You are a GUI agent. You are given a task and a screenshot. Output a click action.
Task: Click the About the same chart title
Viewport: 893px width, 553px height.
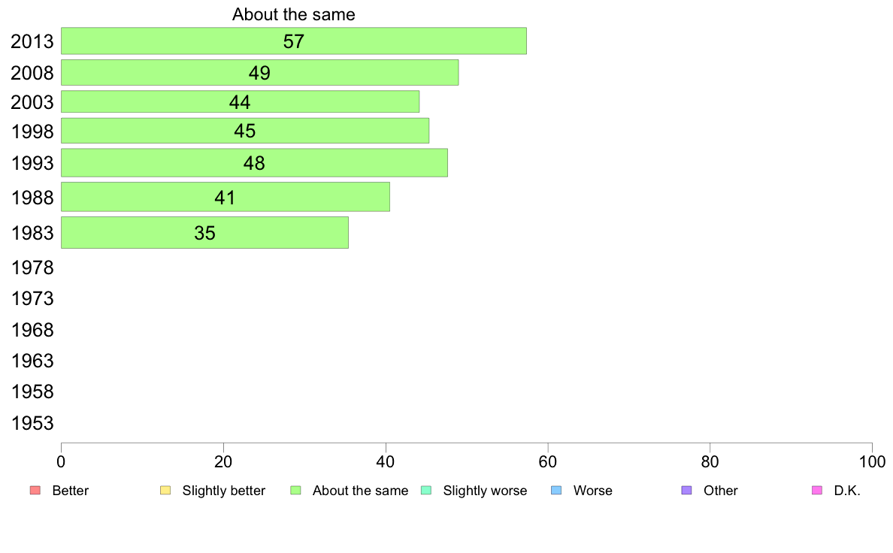coord(294,14)
